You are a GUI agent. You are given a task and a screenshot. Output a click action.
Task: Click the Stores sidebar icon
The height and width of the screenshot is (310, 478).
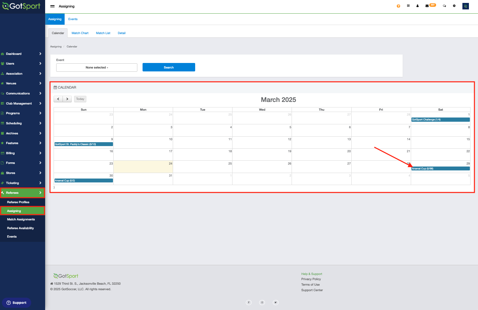[x=3, y=173]
